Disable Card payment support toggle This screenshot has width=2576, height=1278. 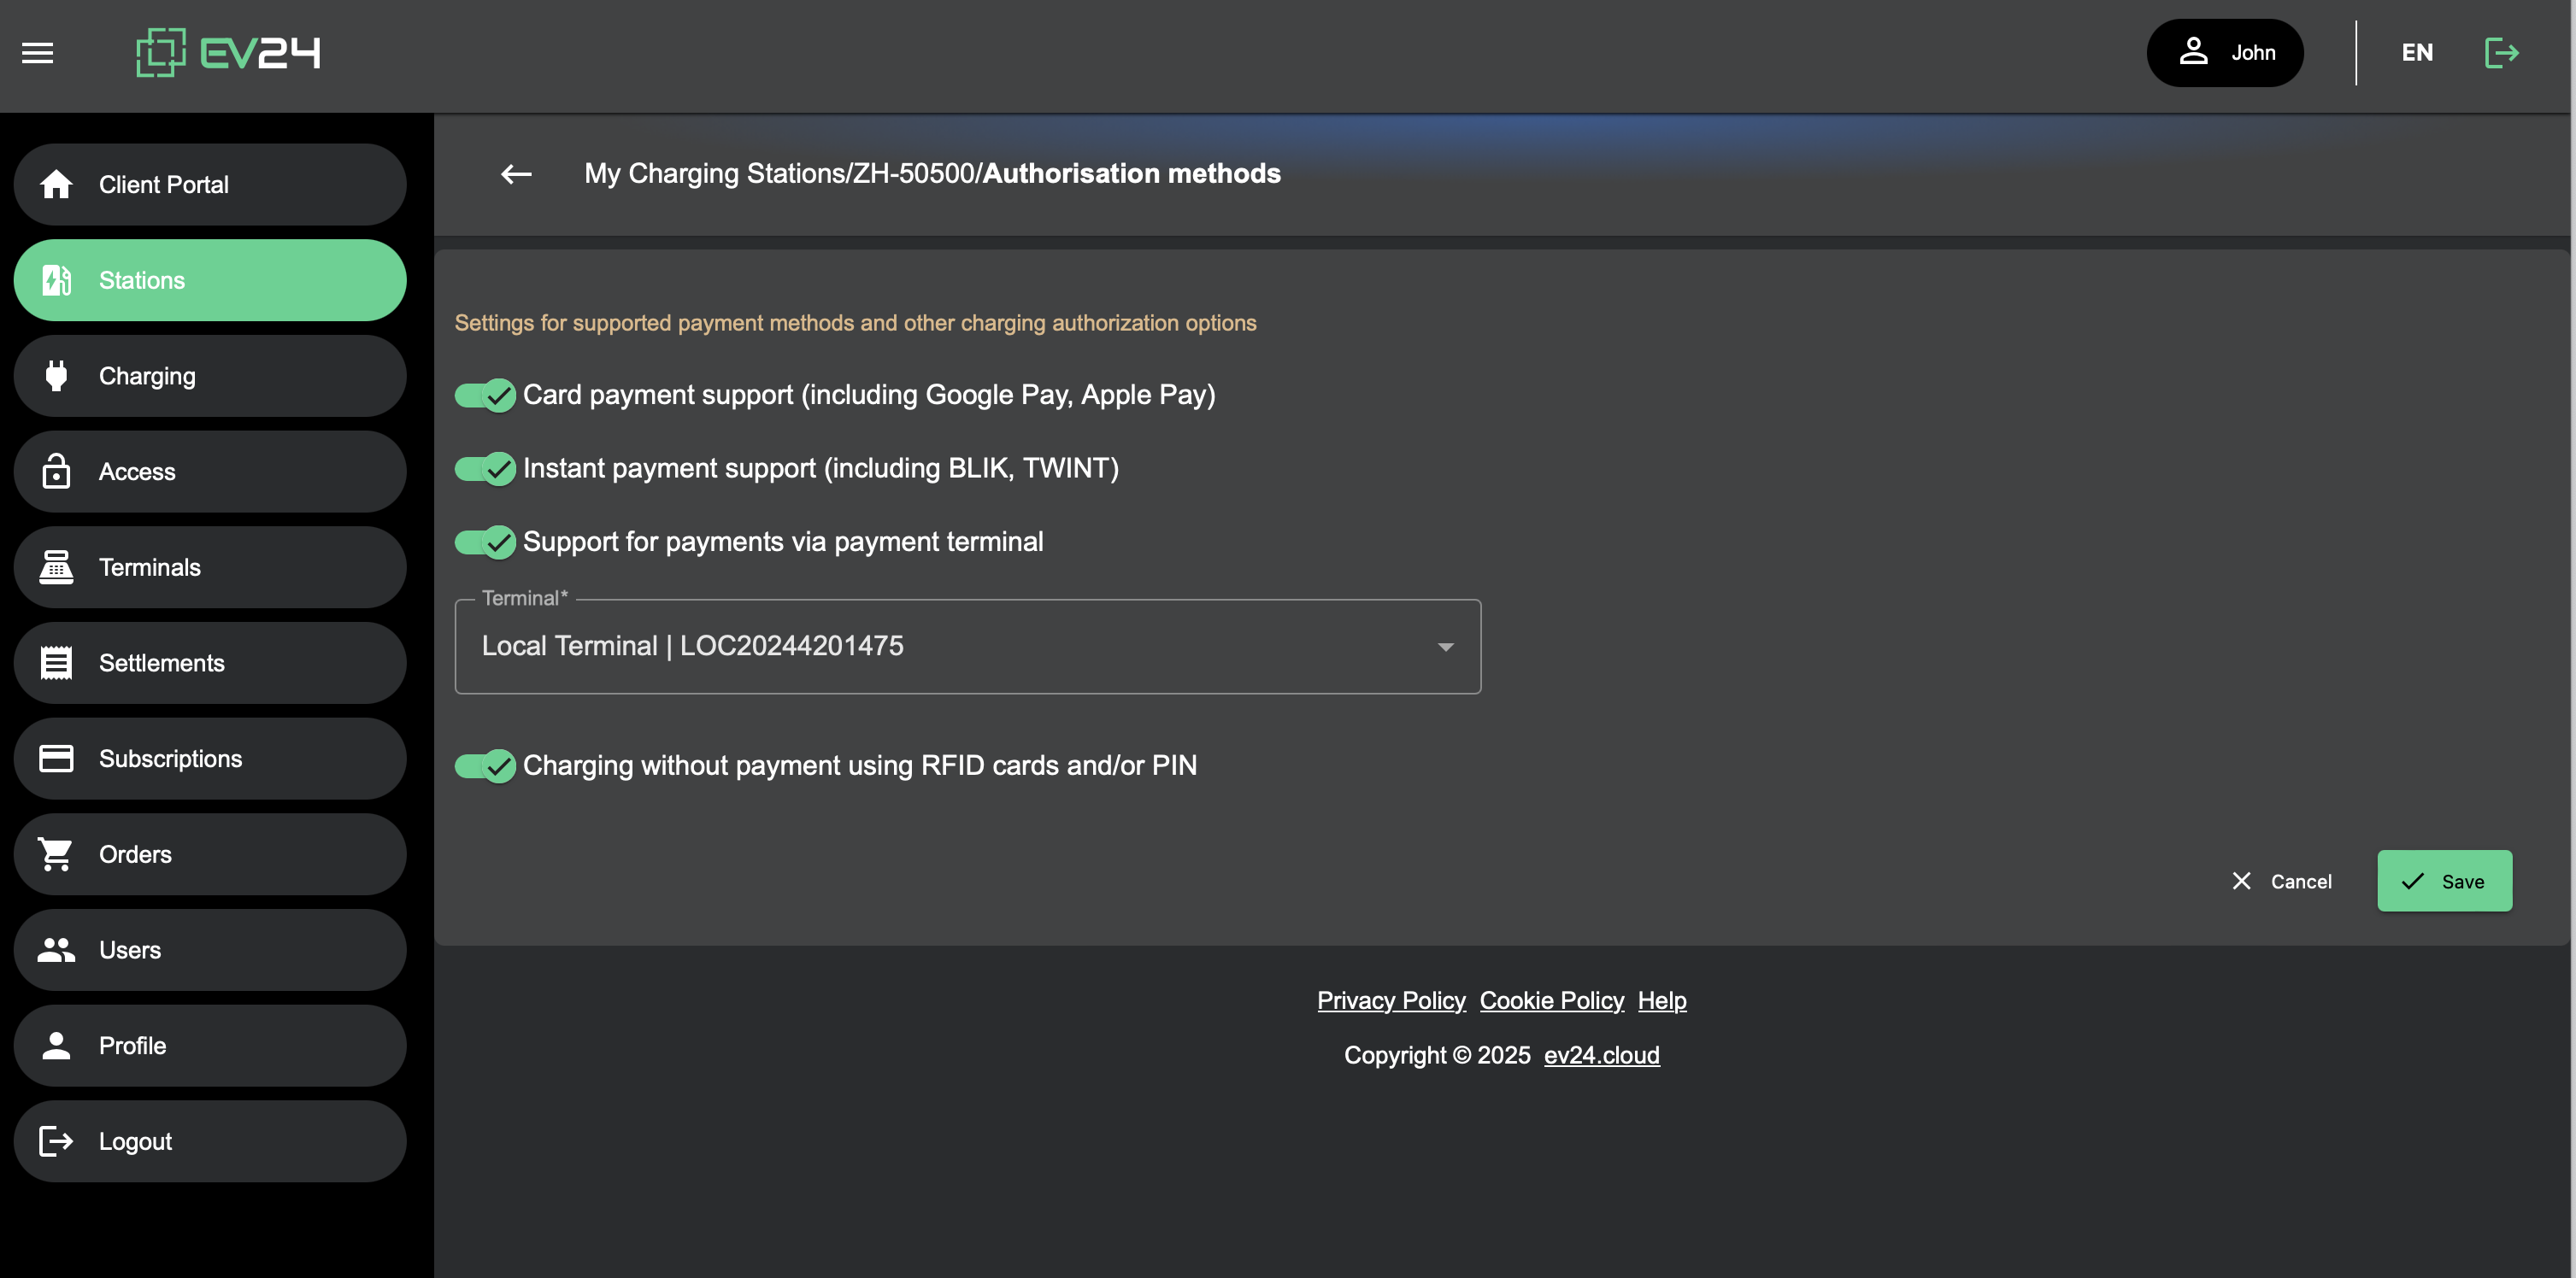click(x=484, y=395)
